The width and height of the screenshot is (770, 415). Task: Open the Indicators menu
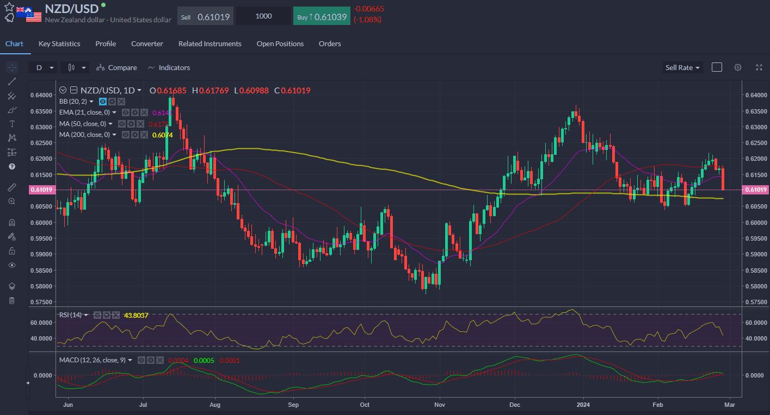point(169,67)
